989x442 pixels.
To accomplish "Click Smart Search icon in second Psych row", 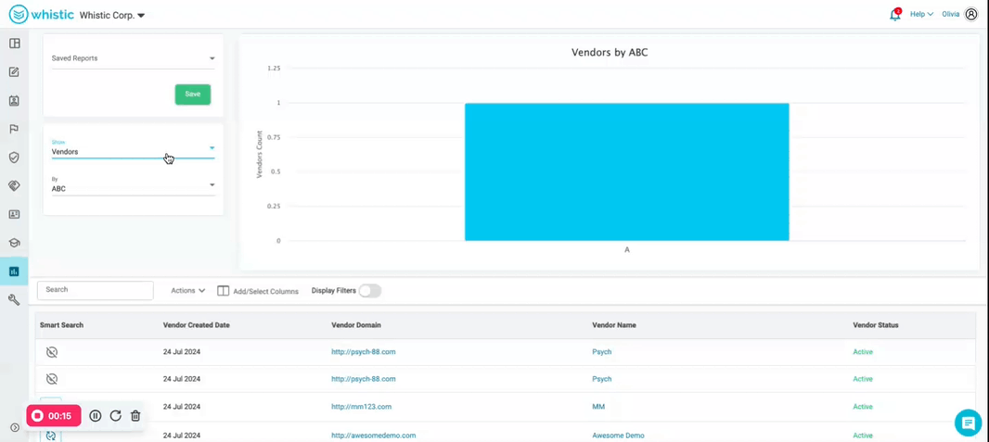I will click(52, 379).
